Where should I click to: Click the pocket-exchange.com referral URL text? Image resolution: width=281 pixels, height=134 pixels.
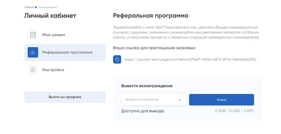point(190,59)
